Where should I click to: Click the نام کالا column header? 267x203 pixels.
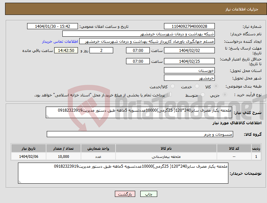166,148
